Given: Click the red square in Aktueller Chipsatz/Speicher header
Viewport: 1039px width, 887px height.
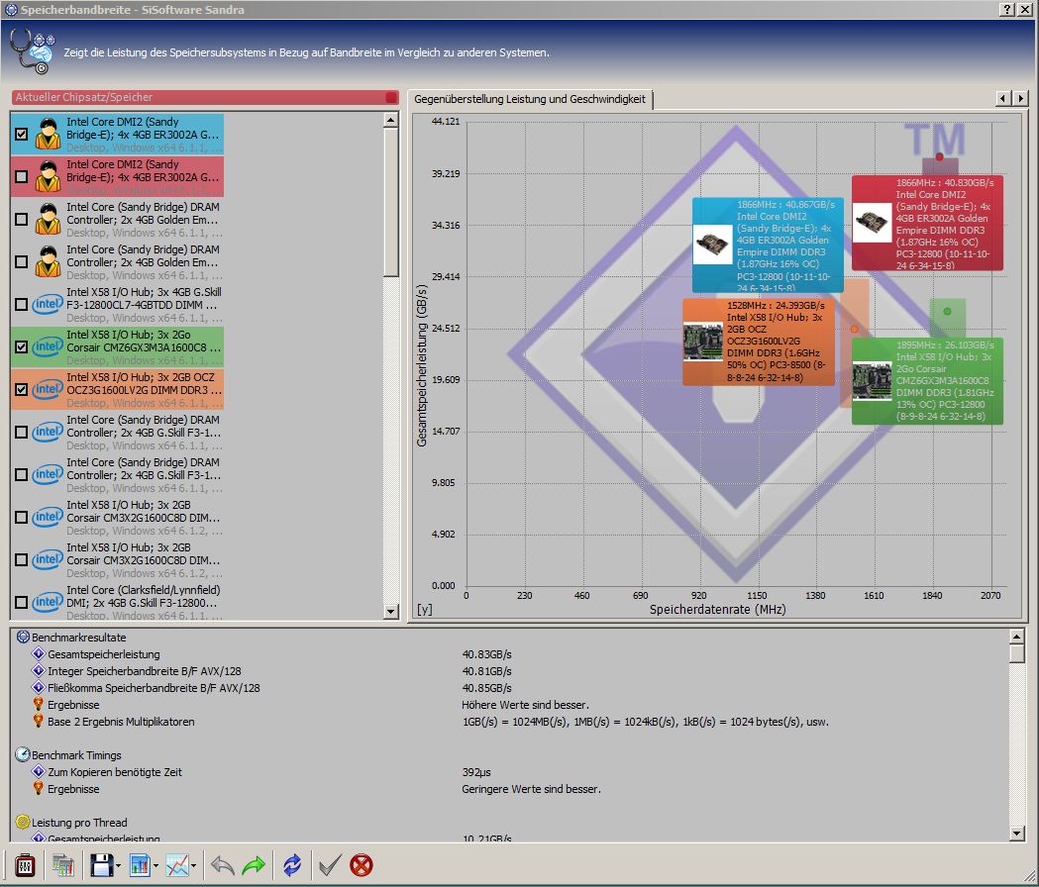Looking at the screenshot, I should tap(391, 97).
